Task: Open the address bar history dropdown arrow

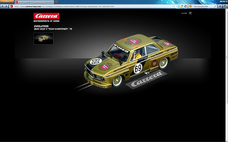Action: pos(176,6)
